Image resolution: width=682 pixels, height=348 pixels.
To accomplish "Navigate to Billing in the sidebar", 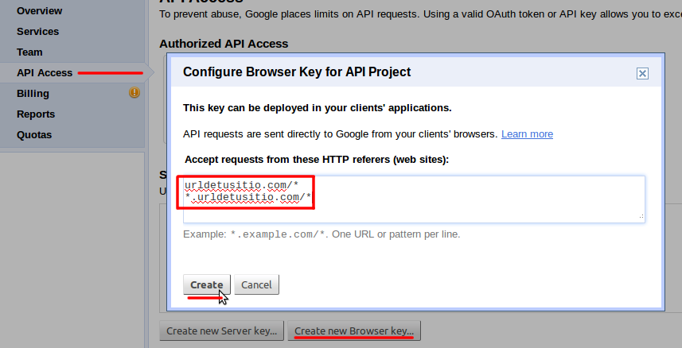I will 33,93.
